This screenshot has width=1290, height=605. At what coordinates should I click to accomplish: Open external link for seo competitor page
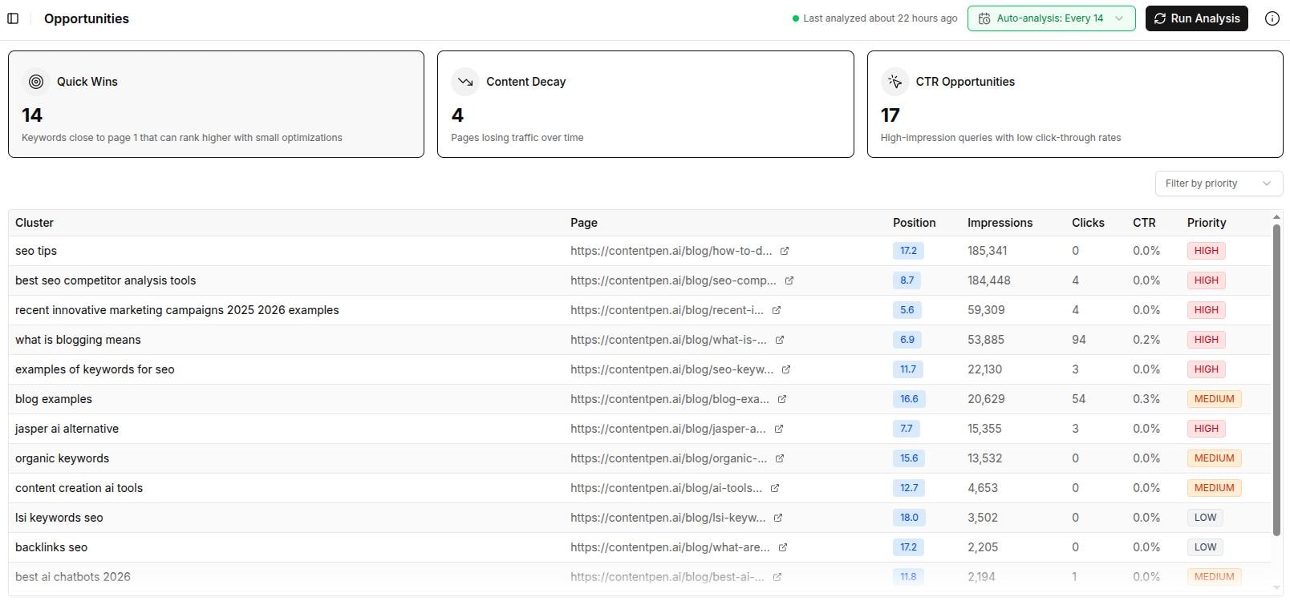point(789,280)
